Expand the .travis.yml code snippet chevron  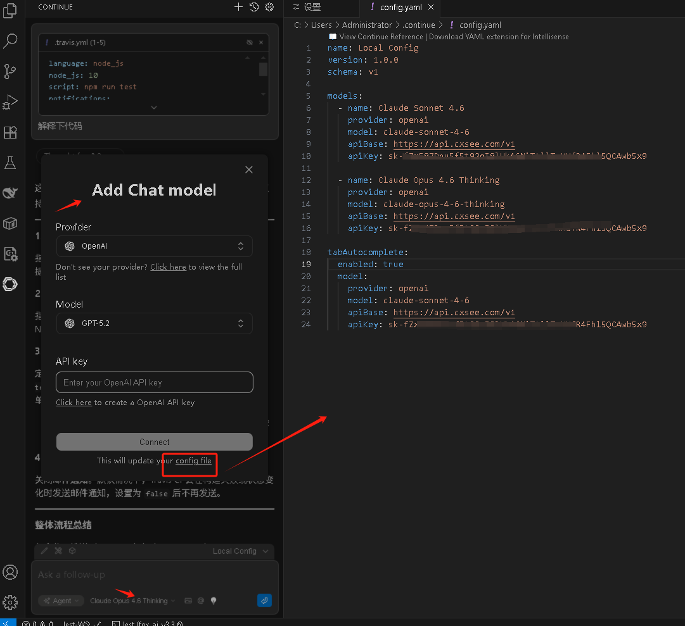(154, 108)
